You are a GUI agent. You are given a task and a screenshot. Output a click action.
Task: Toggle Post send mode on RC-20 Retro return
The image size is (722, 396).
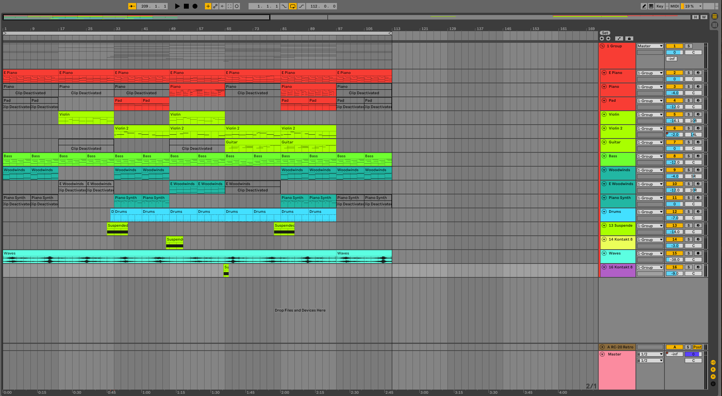tap(698, 347)
